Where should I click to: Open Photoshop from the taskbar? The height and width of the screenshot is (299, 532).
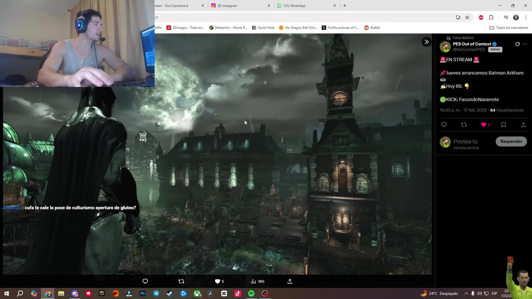click(x=143, y=294)
